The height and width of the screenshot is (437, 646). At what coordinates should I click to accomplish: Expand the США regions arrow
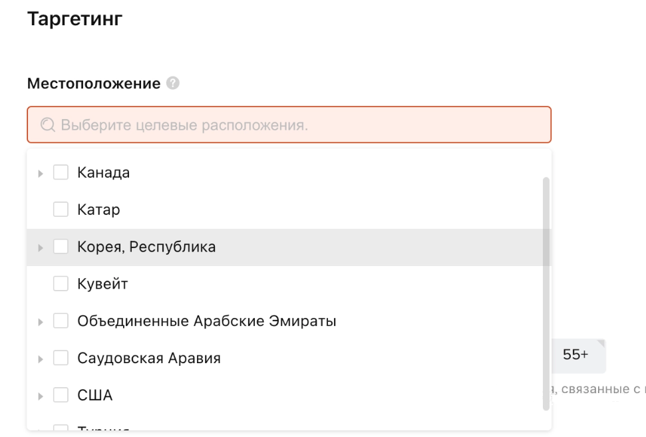[41, 396]
